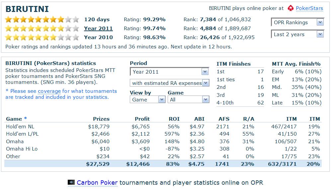
Task: Click the ITM Finishes heading
Action: point(233,64)
